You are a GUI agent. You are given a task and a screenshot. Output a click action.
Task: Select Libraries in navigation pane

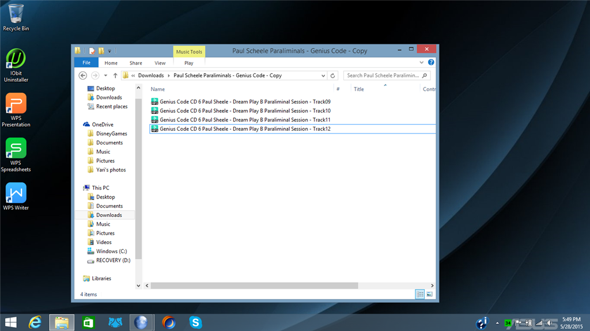[101, 279]
